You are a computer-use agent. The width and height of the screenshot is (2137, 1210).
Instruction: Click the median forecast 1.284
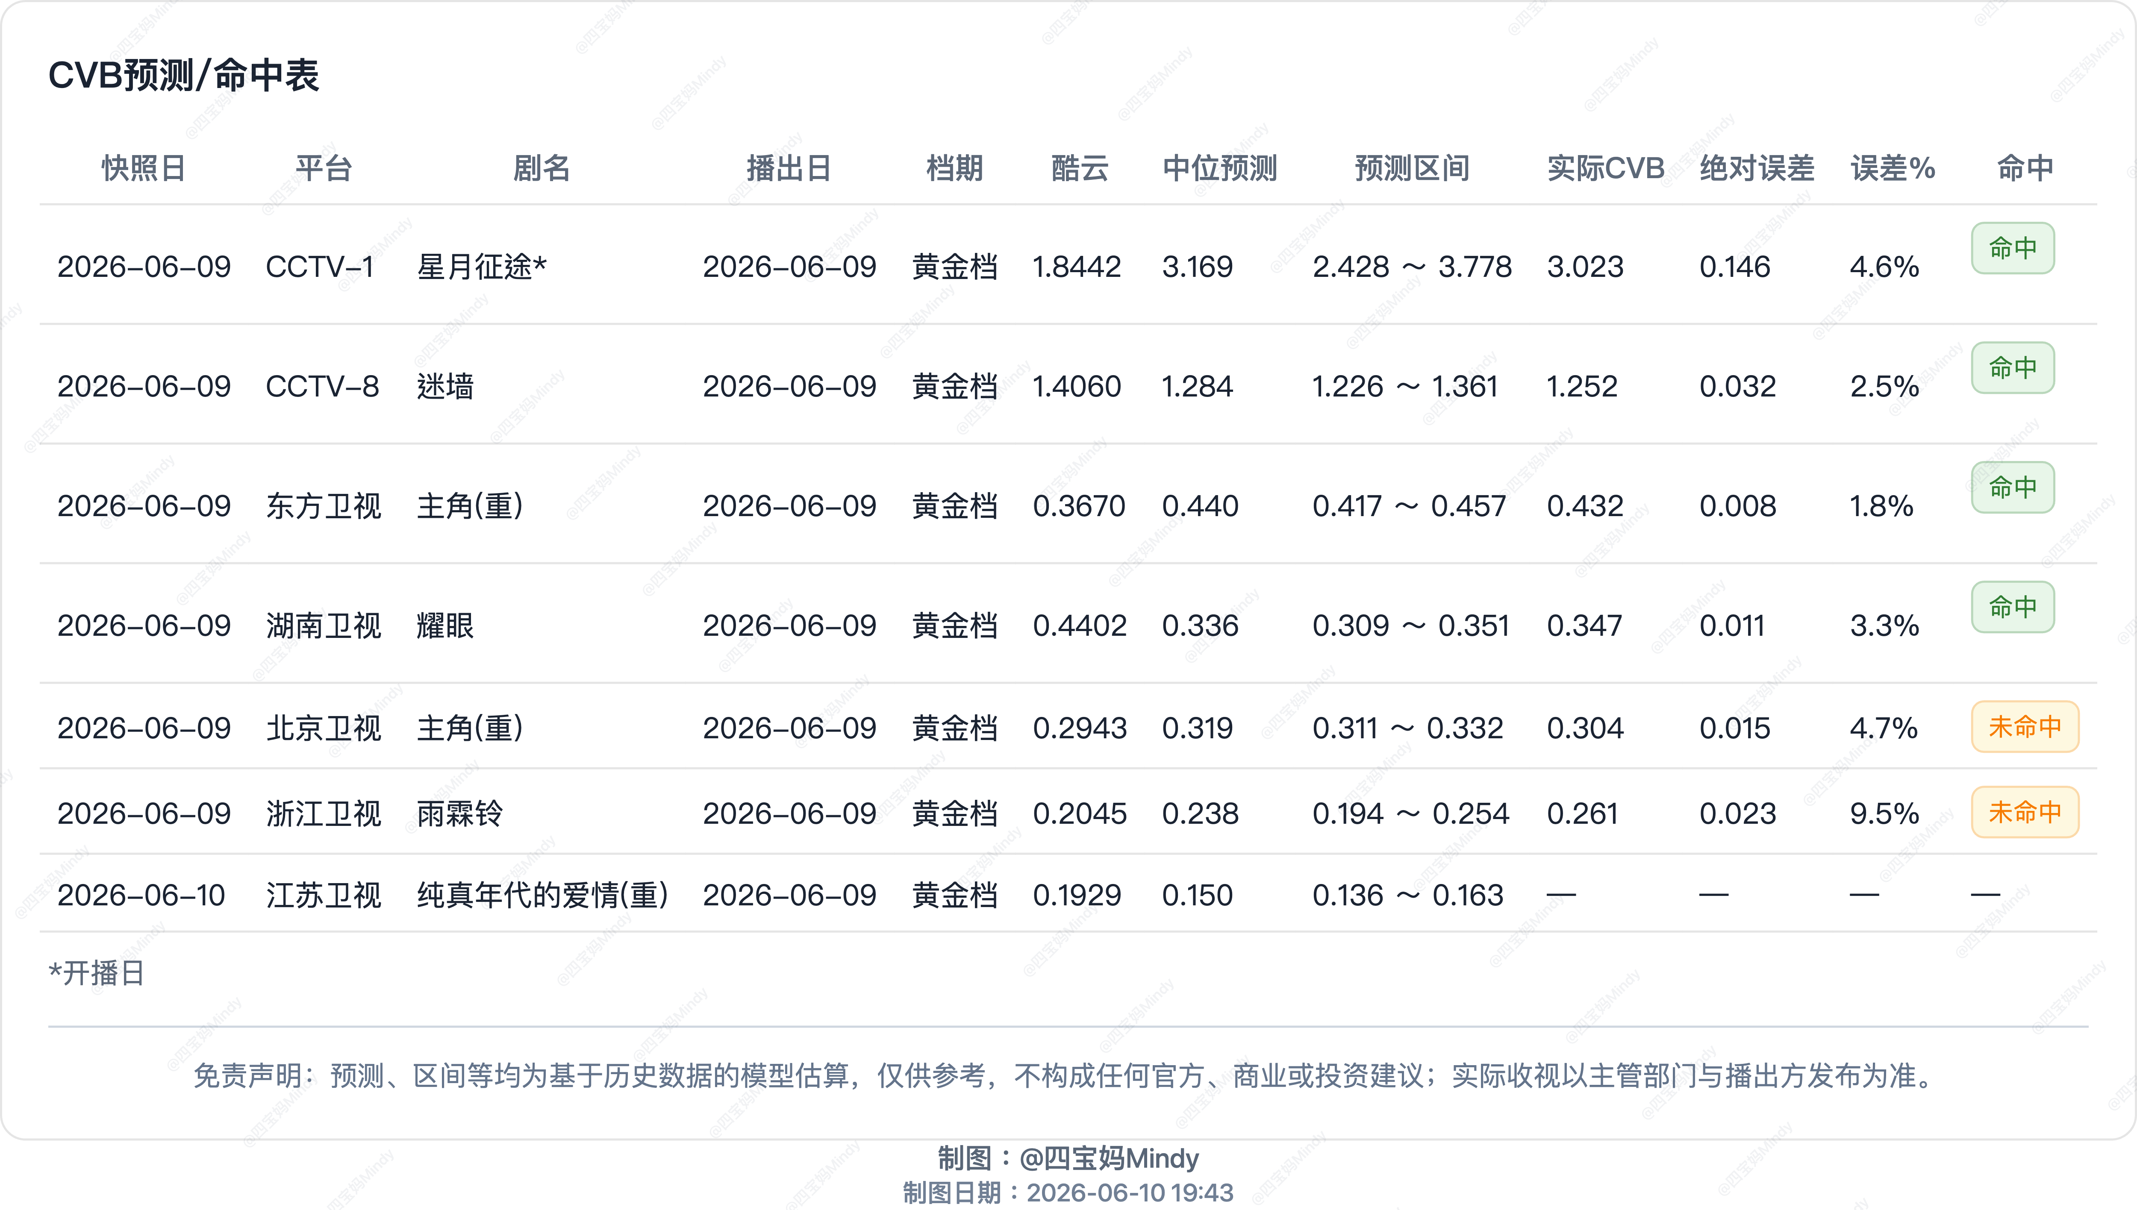click(x=1197, y=386)
